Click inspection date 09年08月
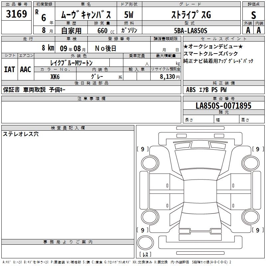266x266 pixels. point(73,49)
